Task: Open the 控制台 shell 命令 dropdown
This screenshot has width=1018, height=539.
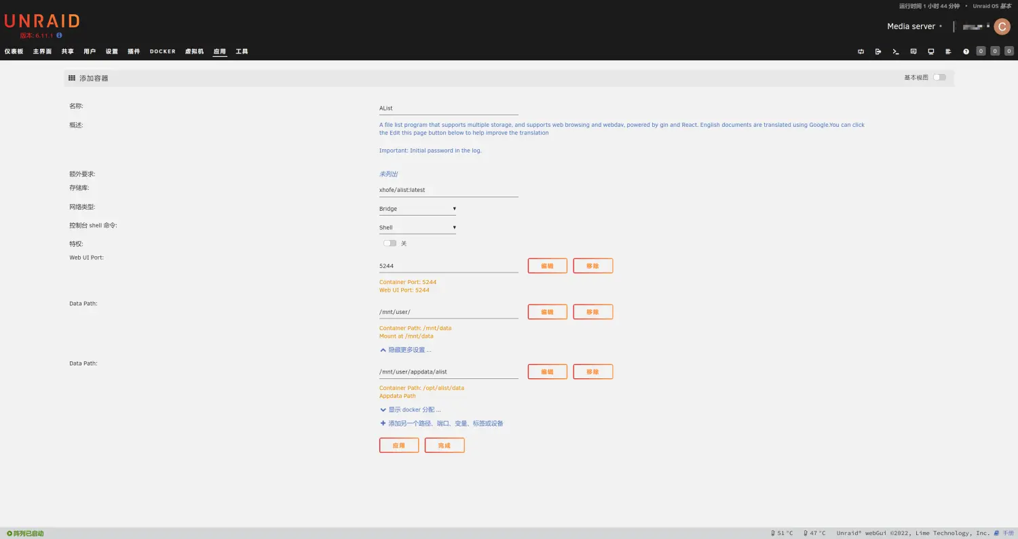Action: pyautogui.click(x=417, y=228)
